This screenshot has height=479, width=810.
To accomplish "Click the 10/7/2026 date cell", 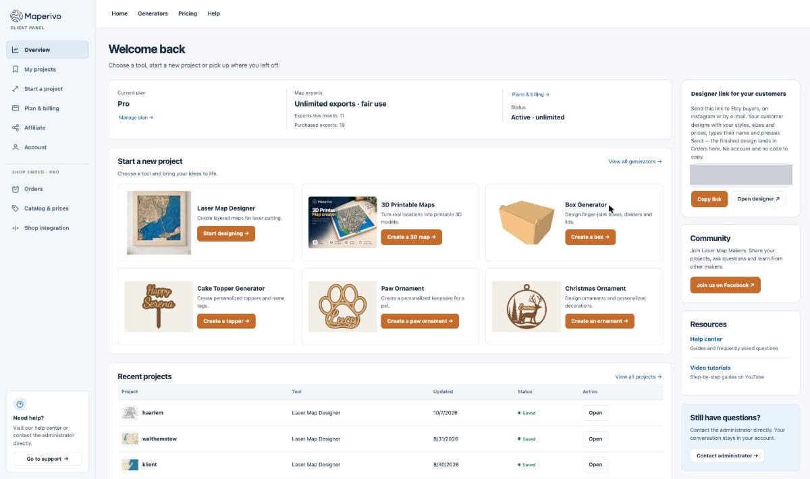I will coord(446,413).
